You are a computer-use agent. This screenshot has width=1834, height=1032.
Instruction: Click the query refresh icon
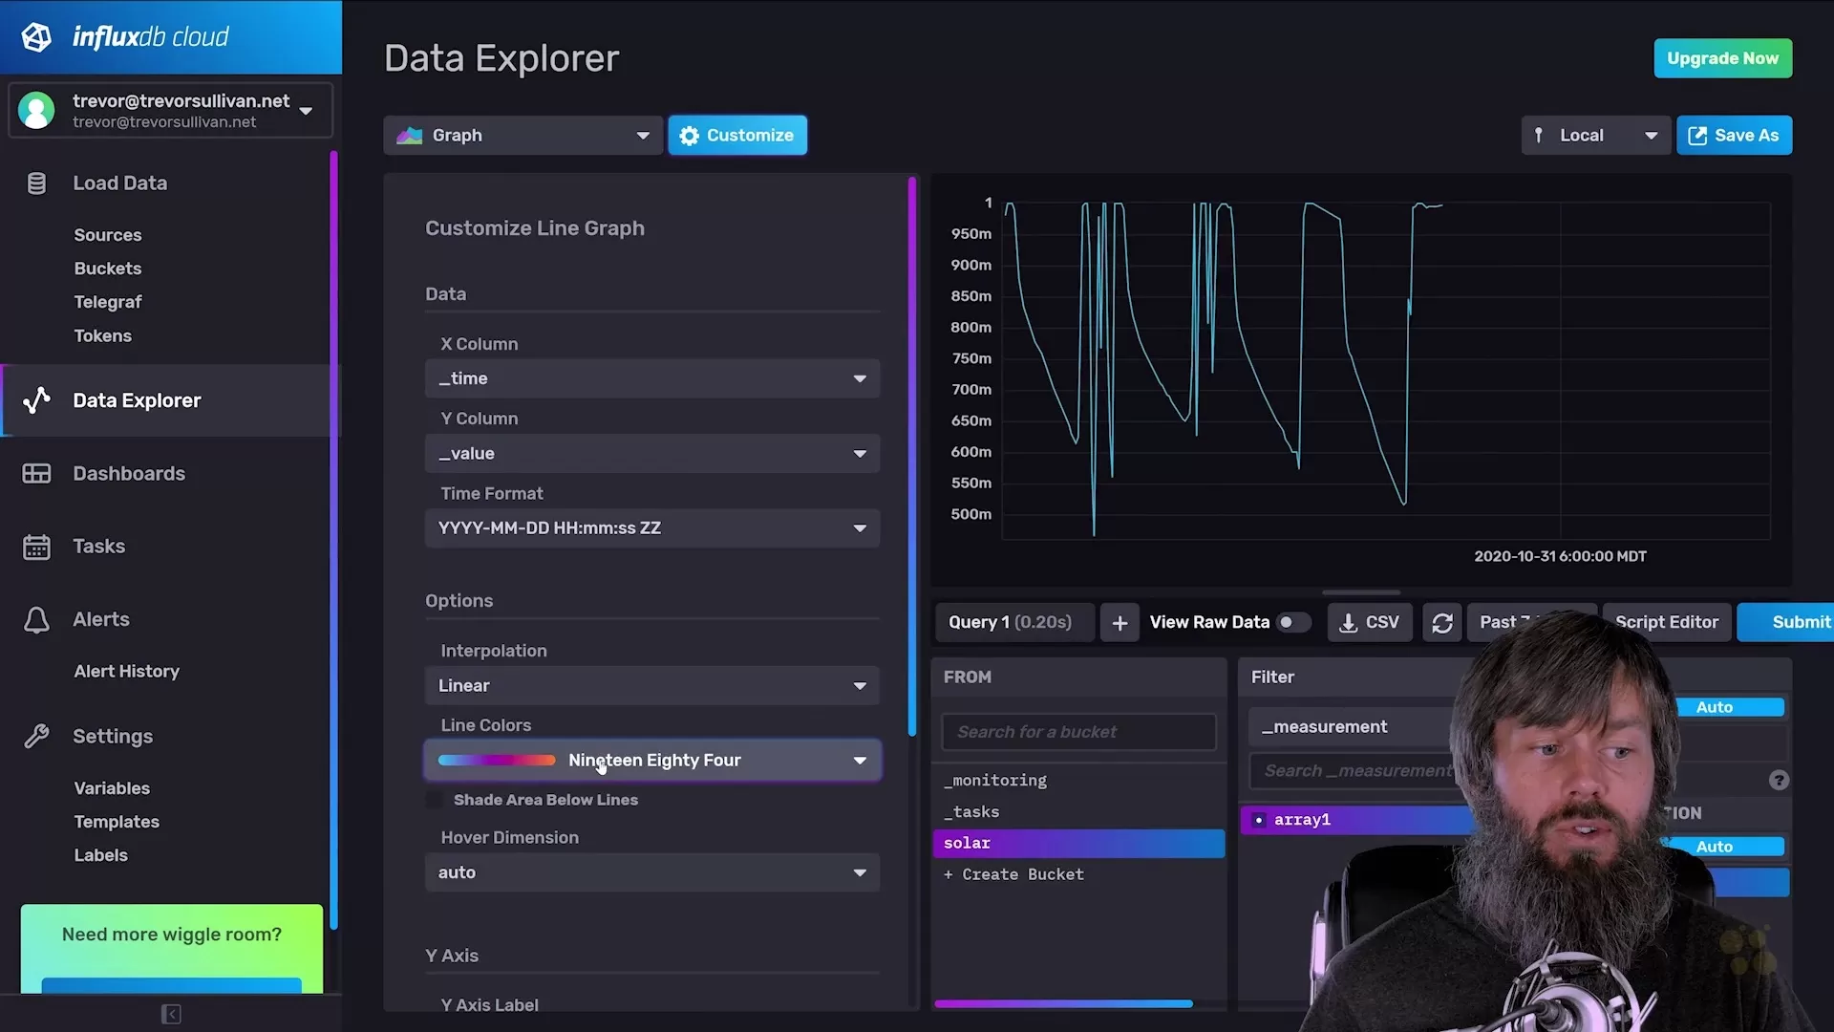tap(1442, 622)
